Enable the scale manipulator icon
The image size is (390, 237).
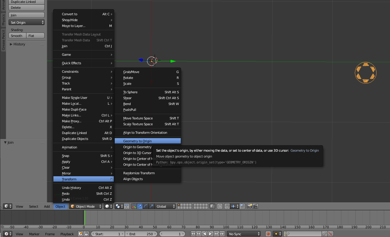pyautogui.click(x=151, y=206)
